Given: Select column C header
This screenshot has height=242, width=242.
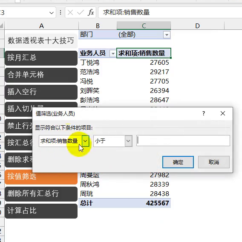Looking at the screenshot, I should tap(144, 26).
